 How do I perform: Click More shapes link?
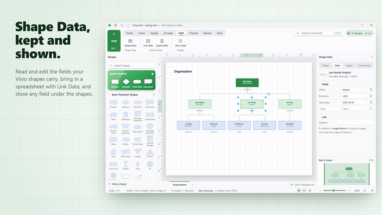(x=117, y=184)
